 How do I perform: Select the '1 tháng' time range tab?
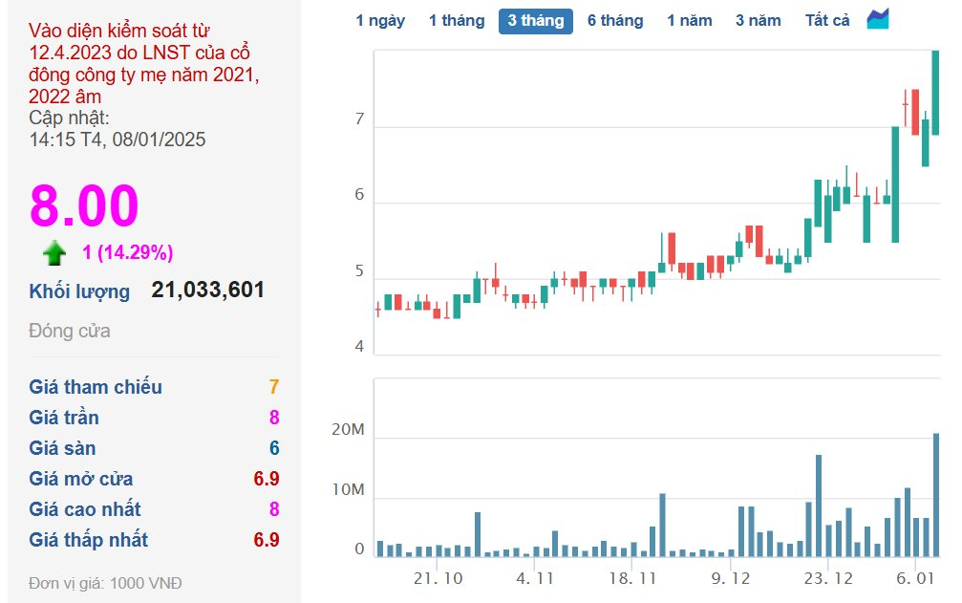point(457,21)
